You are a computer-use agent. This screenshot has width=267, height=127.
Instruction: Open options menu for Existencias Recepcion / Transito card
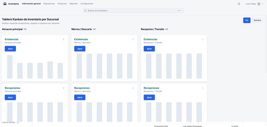203,39
